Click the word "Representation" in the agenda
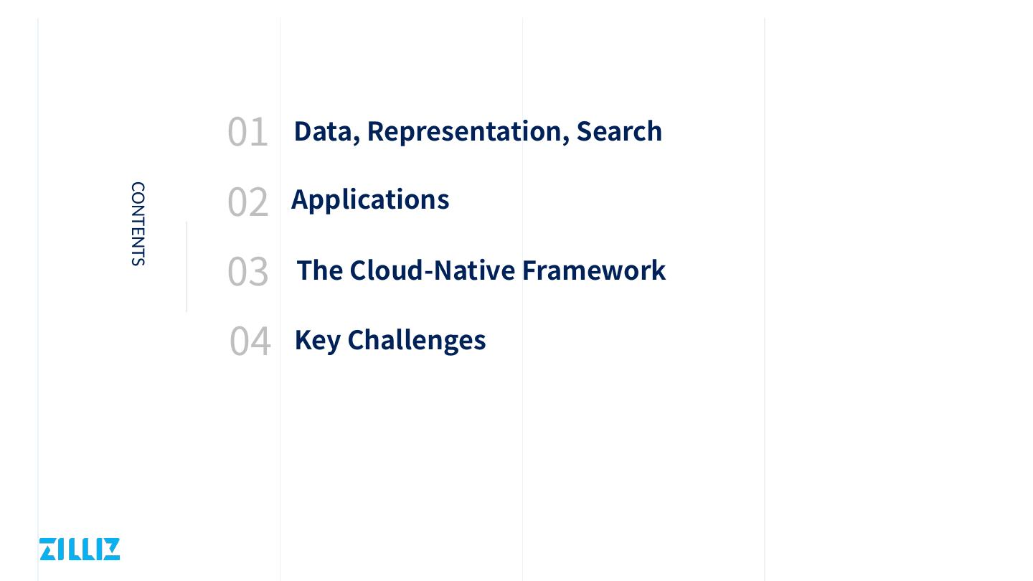This screenshot has width=1033, height=581. click(466, 131)
